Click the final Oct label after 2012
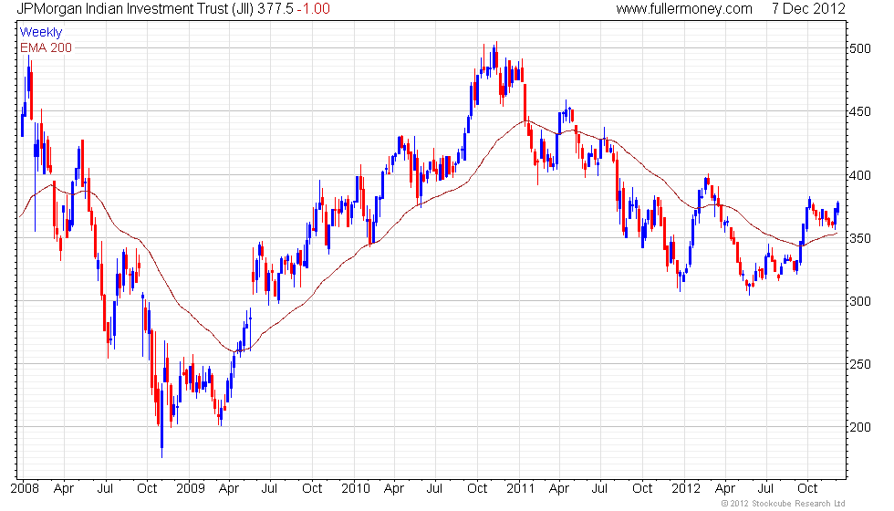 [x=807, y=488]
